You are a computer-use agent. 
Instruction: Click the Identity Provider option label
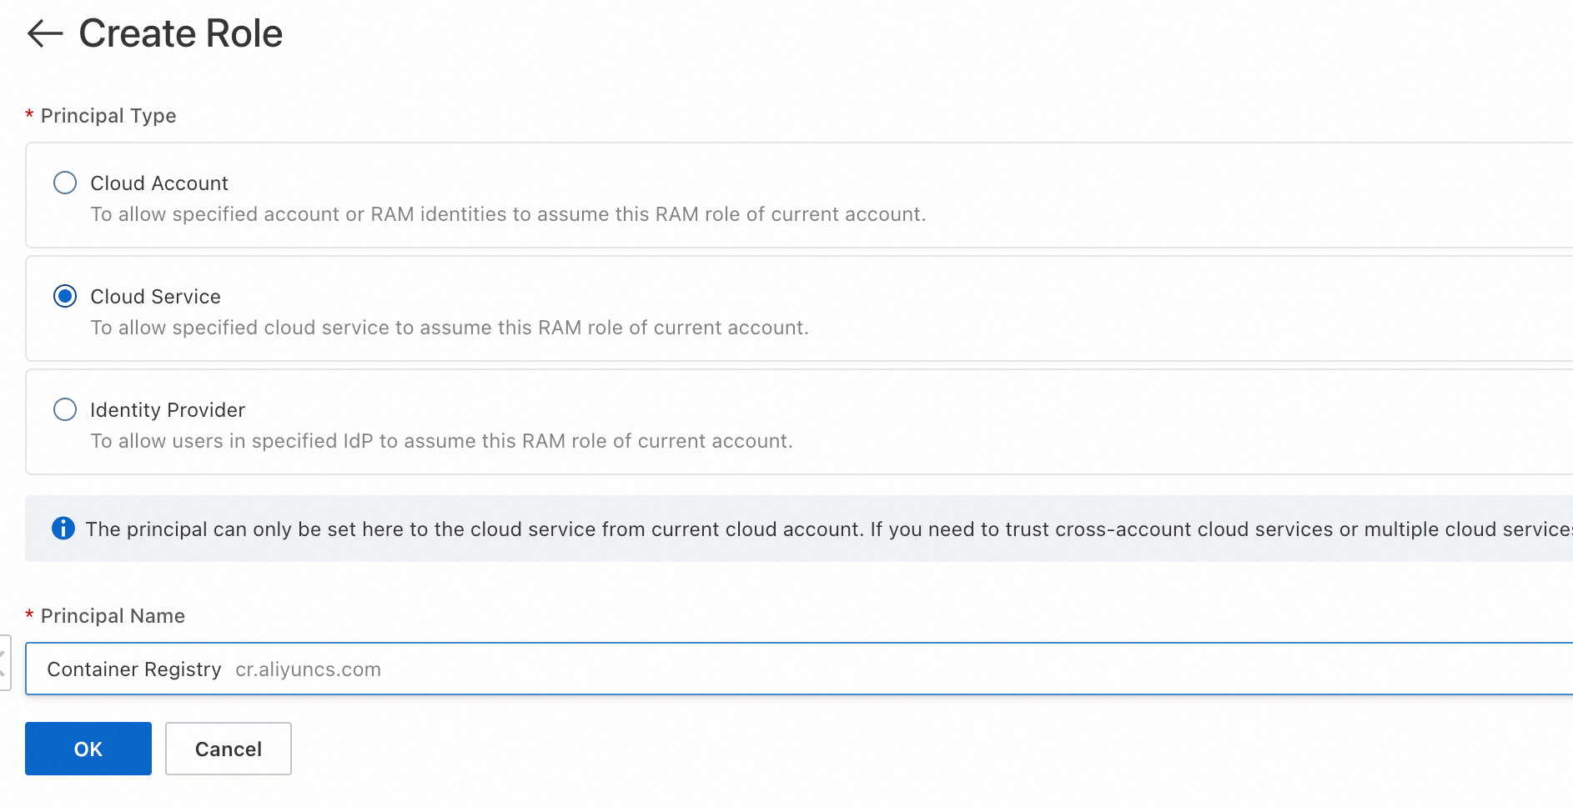(x=168, y=410)
